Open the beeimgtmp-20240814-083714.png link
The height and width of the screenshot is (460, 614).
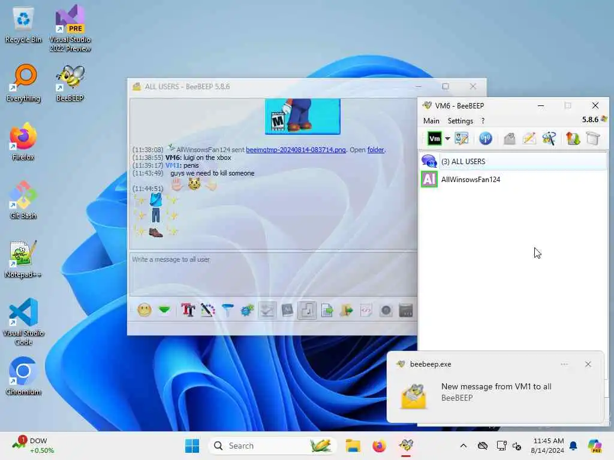[296, 150]
